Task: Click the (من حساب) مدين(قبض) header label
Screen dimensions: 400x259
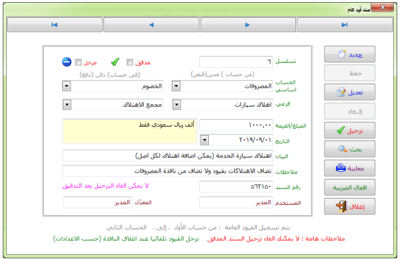Action: pos(223,74)
